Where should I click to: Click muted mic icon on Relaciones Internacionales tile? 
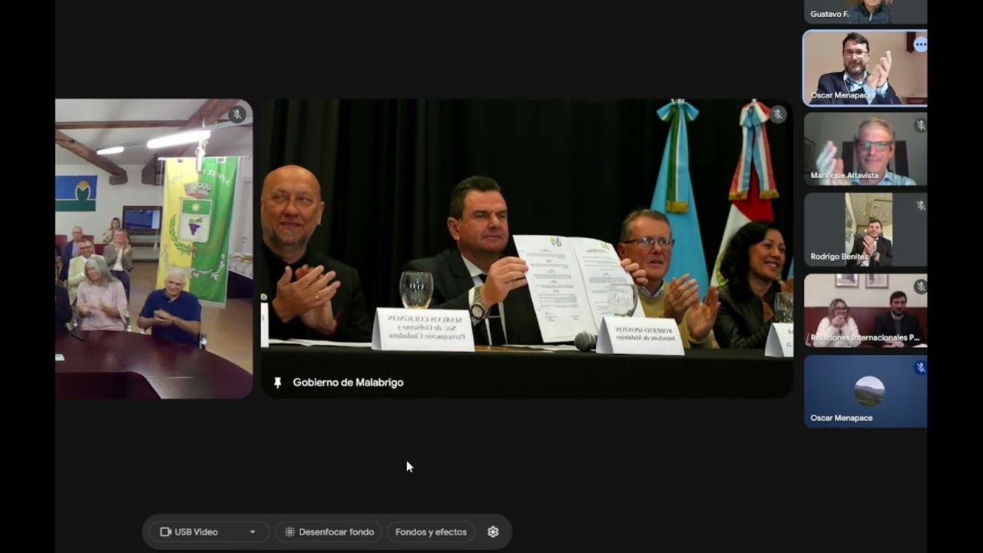(x=920, y=286)
